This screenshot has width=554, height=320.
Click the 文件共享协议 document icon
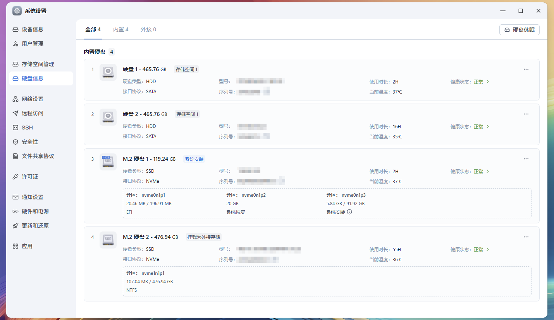pos(15,156)
